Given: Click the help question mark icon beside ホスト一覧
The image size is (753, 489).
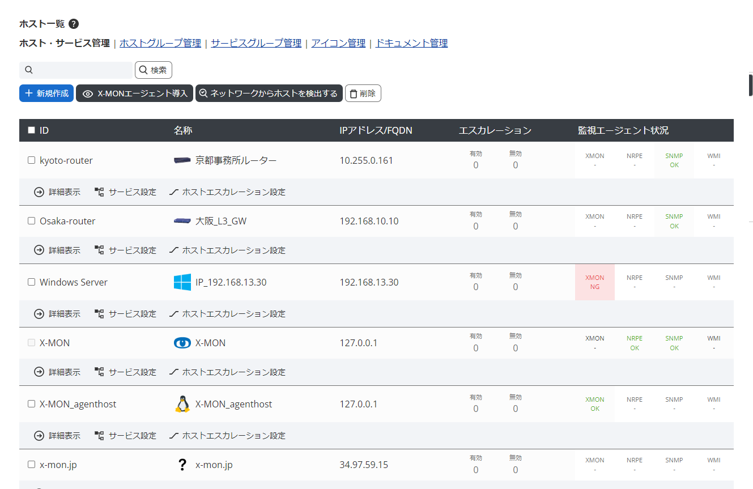Looking at the screenshot, I should 74,24.
